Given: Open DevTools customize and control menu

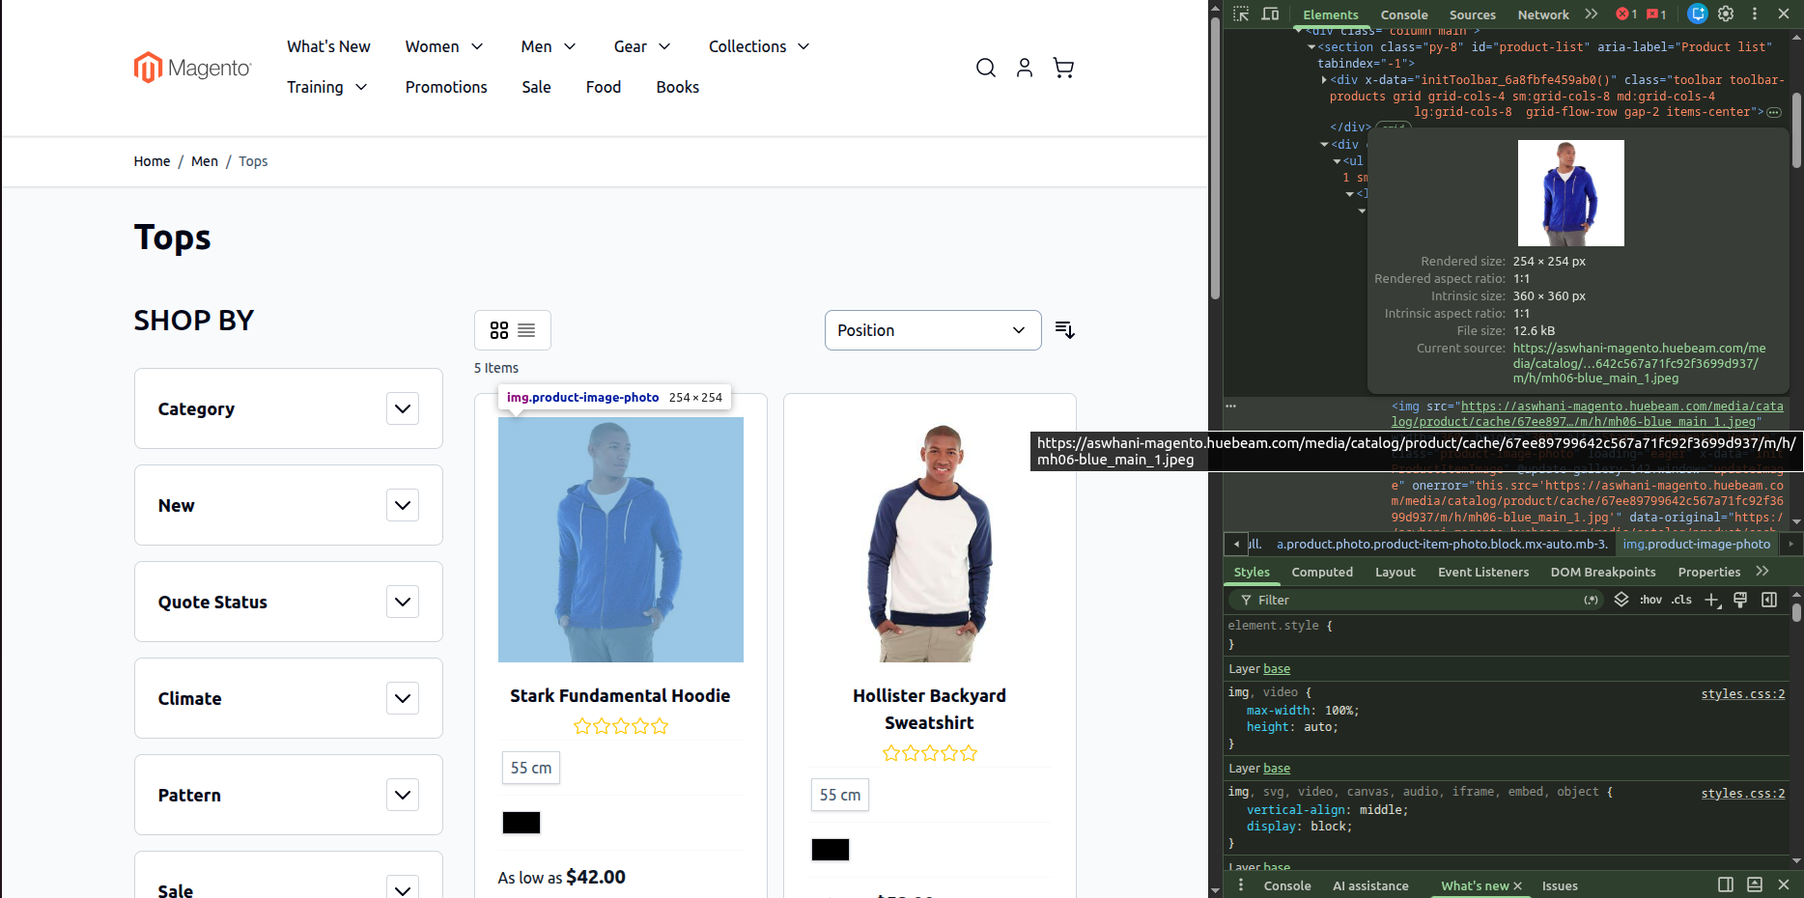Looking at the screenshot, I should [1755, 14].
